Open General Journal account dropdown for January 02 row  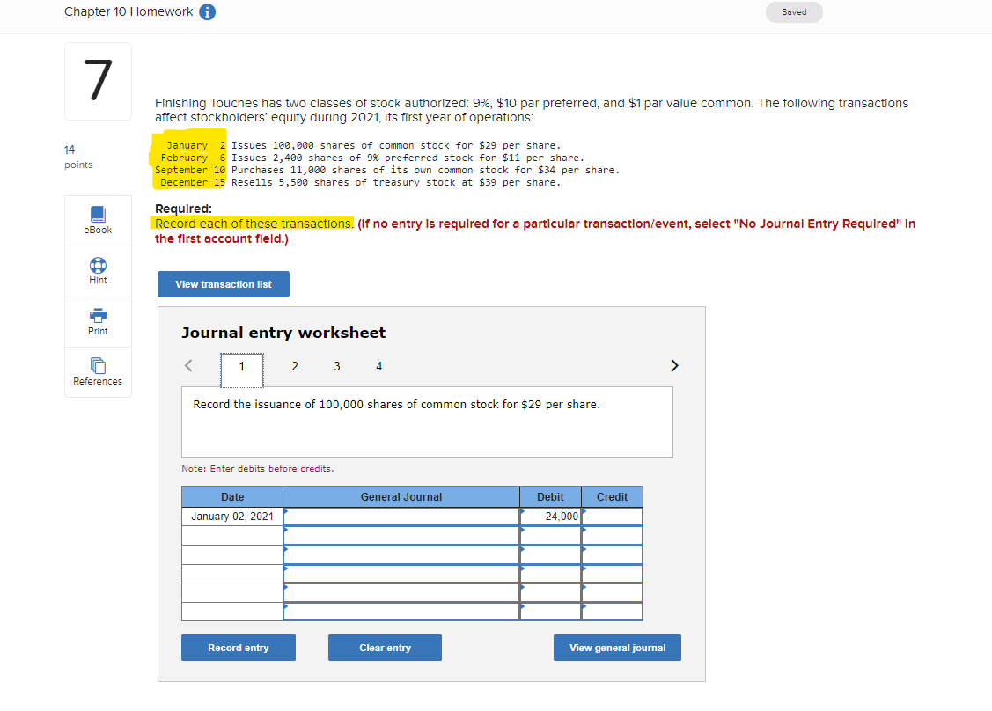[401, 517]
